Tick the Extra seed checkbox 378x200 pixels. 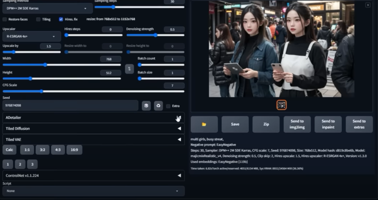point(168,106)
